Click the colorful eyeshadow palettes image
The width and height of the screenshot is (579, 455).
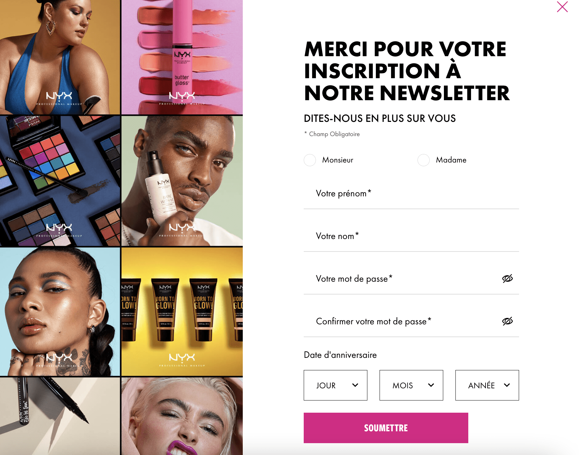pyautogui.click(x=60, y=181)
